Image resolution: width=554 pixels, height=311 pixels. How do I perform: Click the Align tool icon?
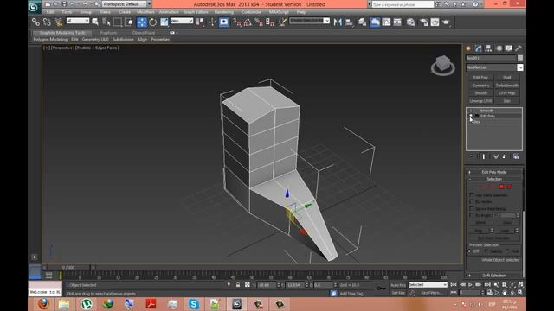click(349, 22)
